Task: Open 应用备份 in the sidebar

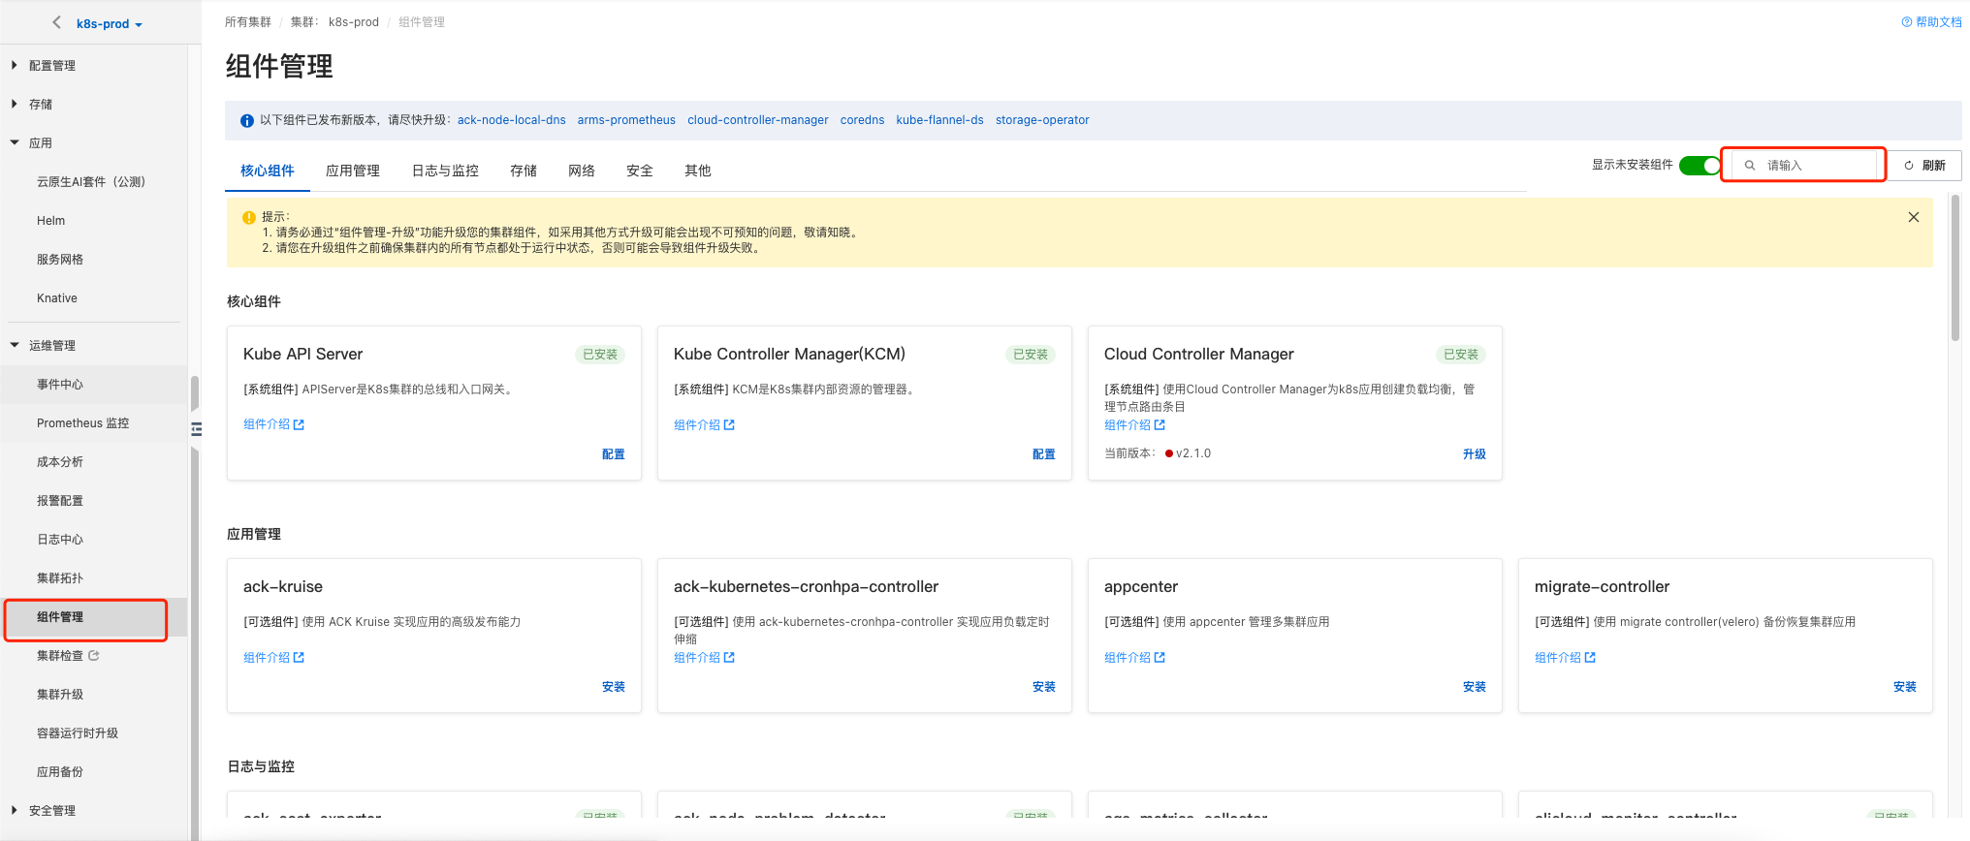Action: (x=60, y=771)
